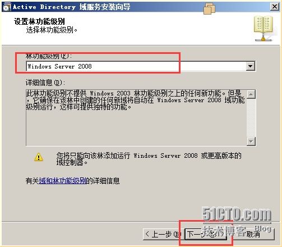Click the 详细信息 label
The image size is (282, 247).
pyautogui.click(x=45, y=83)
